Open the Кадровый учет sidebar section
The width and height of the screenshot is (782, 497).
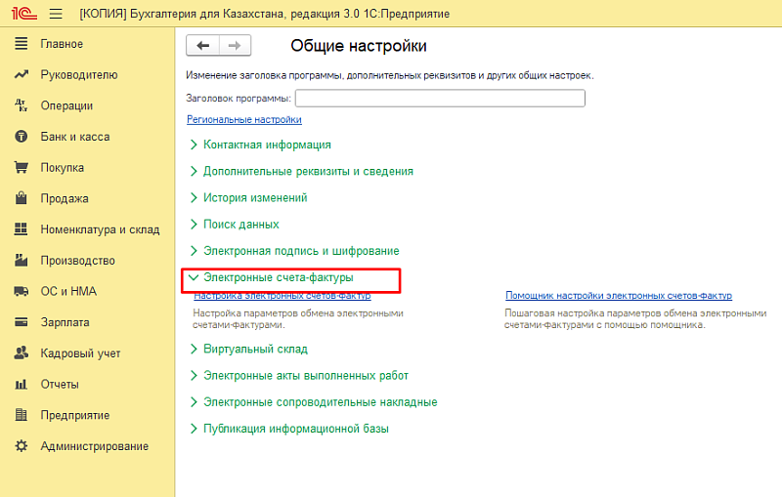pos(80,353)
